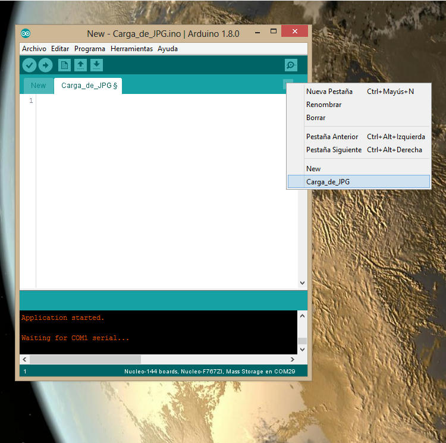Select the Carga_de_JPG § tab

pyautogui.click(x=88, y=86)
